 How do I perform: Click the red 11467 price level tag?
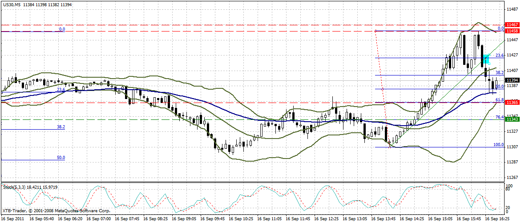click(x=512, y=24)
